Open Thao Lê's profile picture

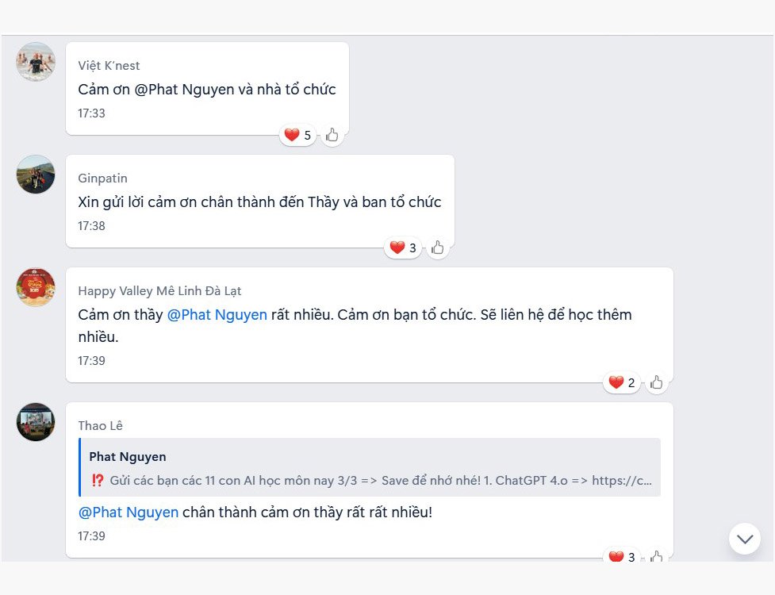click(x=36, y=422)
